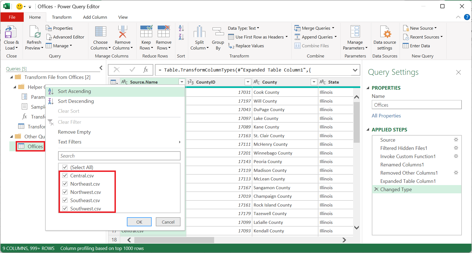Viewport: 472px width, 253px height.
Task: Select the Source applied step
Action: pyautogui.click(x=417, y=140)
